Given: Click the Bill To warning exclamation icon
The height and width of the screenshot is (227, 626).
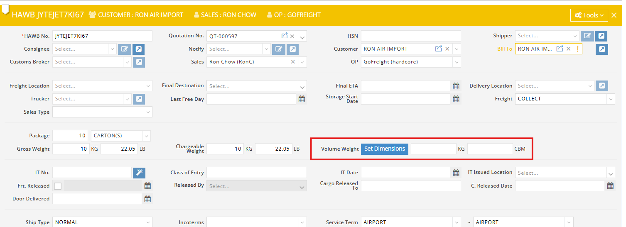Looking at the screenshot, I should click(x=577, y=49).
